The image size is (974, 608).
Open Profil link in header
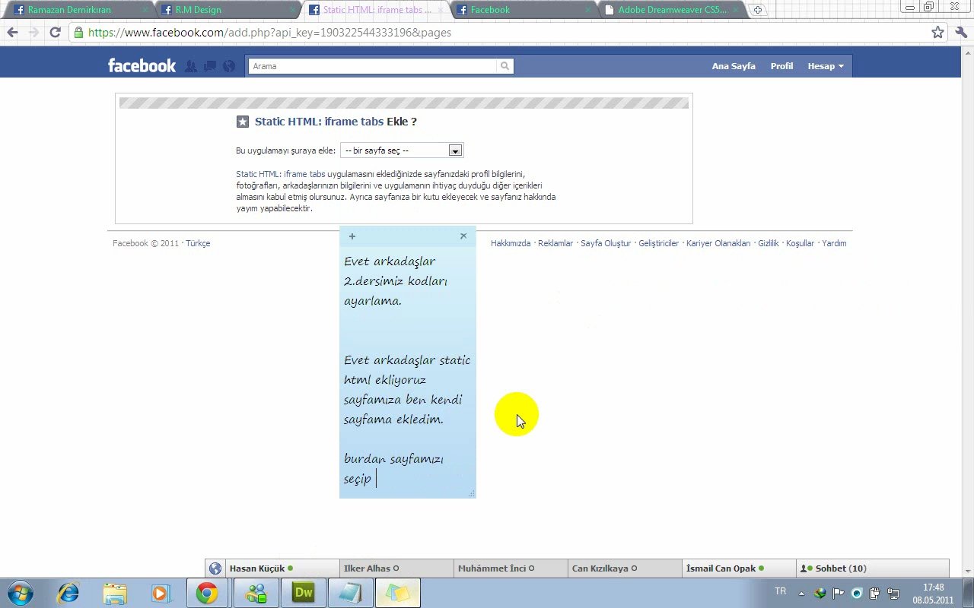(x=781, y=66)
